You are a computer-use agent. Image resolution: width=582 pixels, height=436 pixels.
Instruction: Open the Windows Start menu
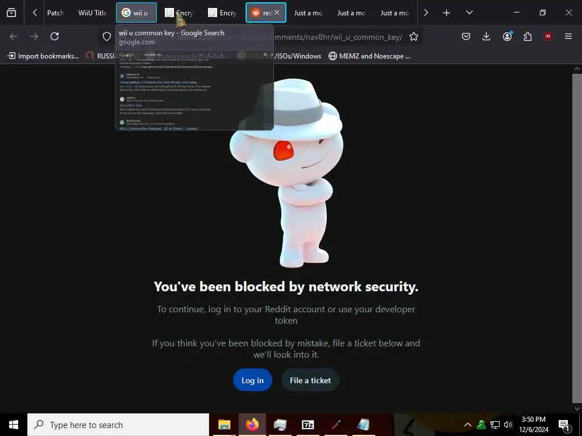coord(14,425)
